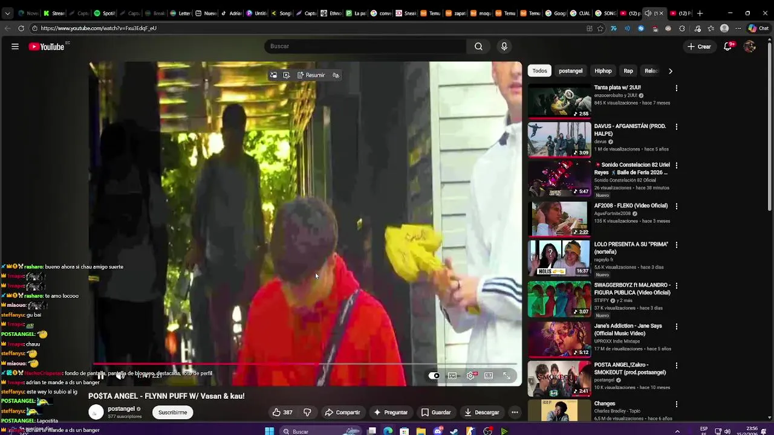
Task: Like the video with thumbs up
Action: click(x=282, y=413)
